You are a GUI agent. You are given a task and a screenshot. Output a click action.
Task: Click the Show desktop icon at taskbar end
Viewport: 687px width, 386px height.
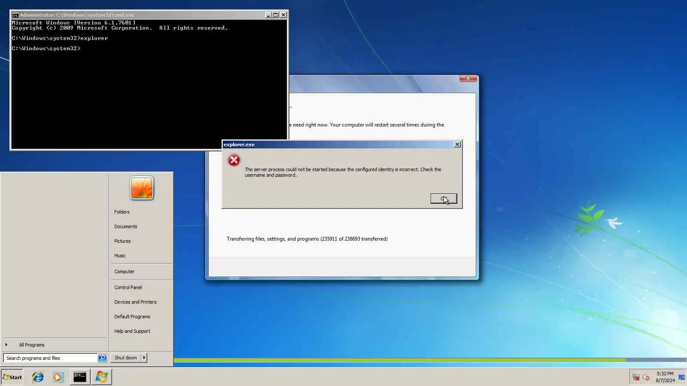pyautogui.click(x=682, y=377)
